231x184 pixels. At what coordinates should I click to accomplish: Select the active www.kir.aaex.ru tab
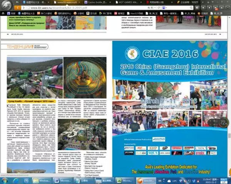click(67, 2)
